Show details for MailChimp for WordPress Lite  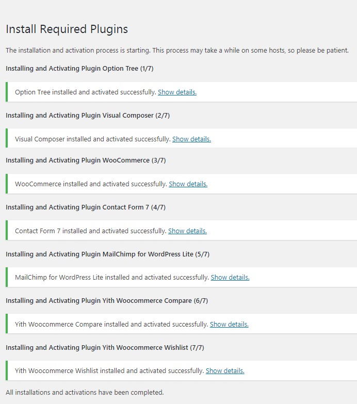(x=230, y=278)
